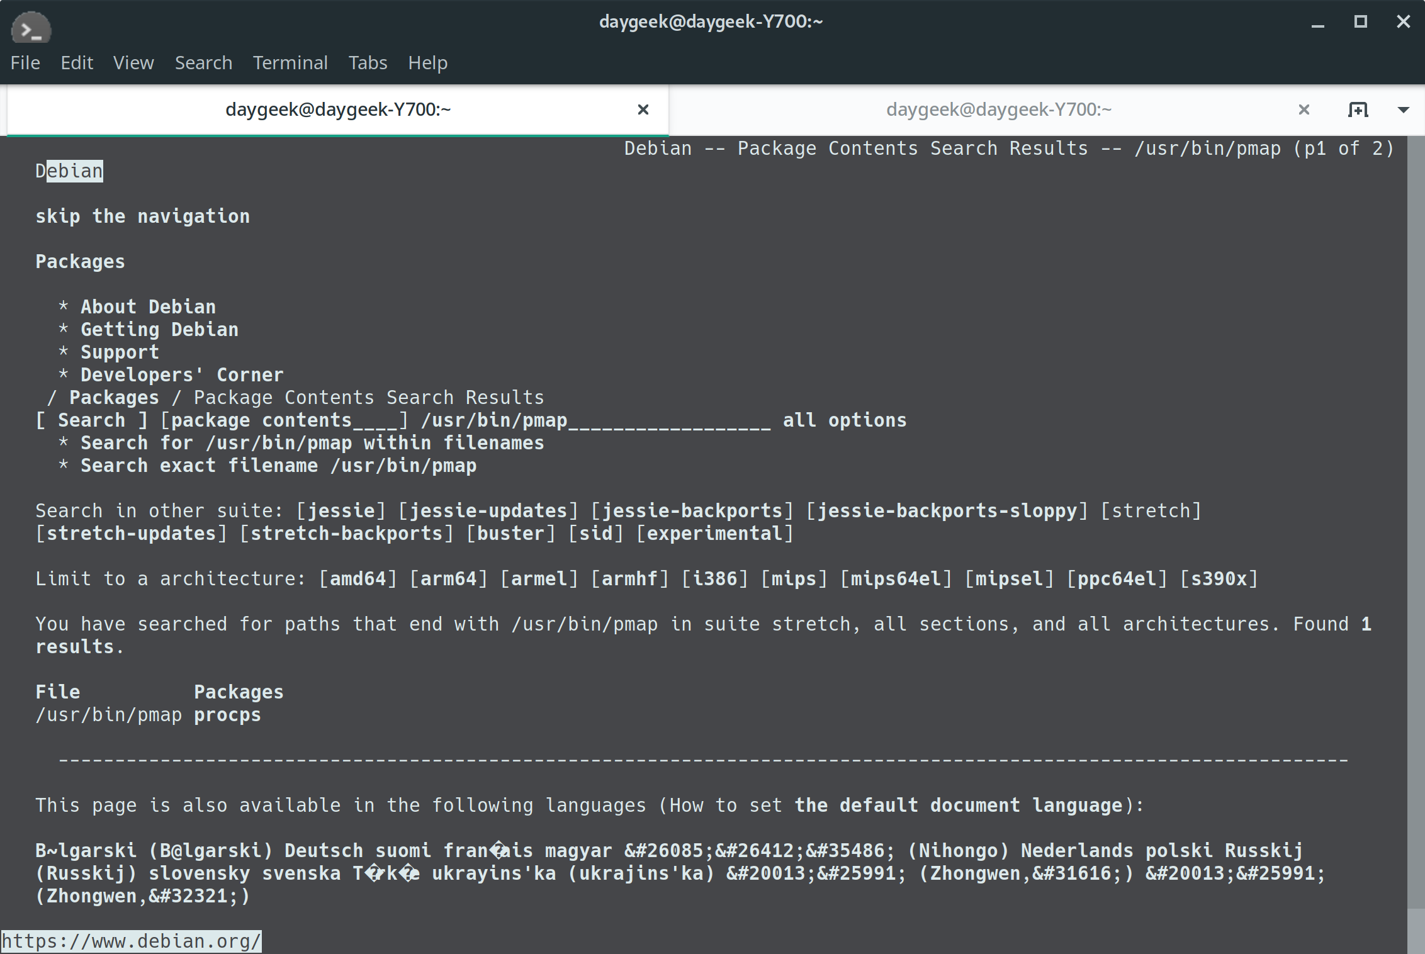
Task: Limit results to mipsel architecture
Action: 1009,579
